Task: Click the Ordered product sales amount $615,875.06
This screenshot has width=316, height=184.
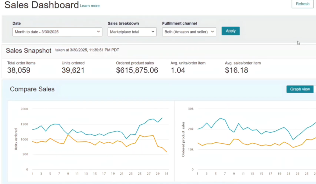Action: point(137,70)
